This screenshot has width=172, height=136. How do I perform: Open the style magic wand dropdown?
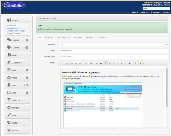tap(62, 63)
